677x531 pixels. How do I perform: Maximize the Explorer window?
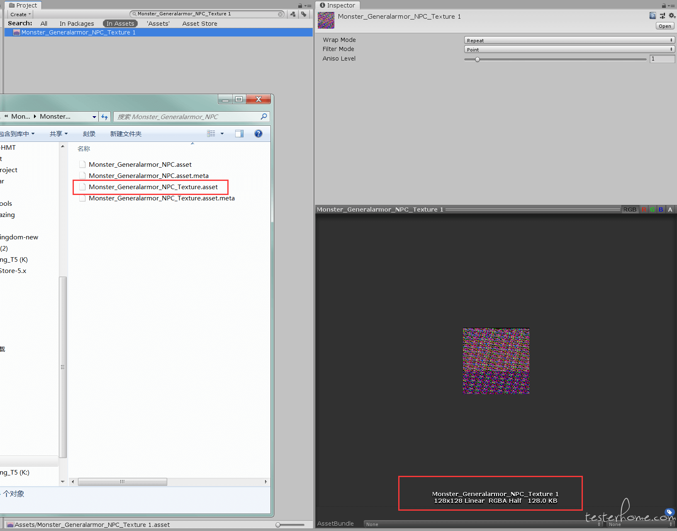(x=239, y=99)
